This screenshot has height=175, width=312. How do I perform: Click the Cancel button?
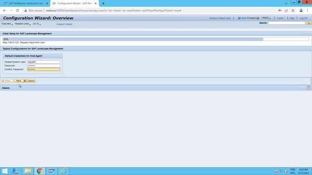click(x=31, y=81)
